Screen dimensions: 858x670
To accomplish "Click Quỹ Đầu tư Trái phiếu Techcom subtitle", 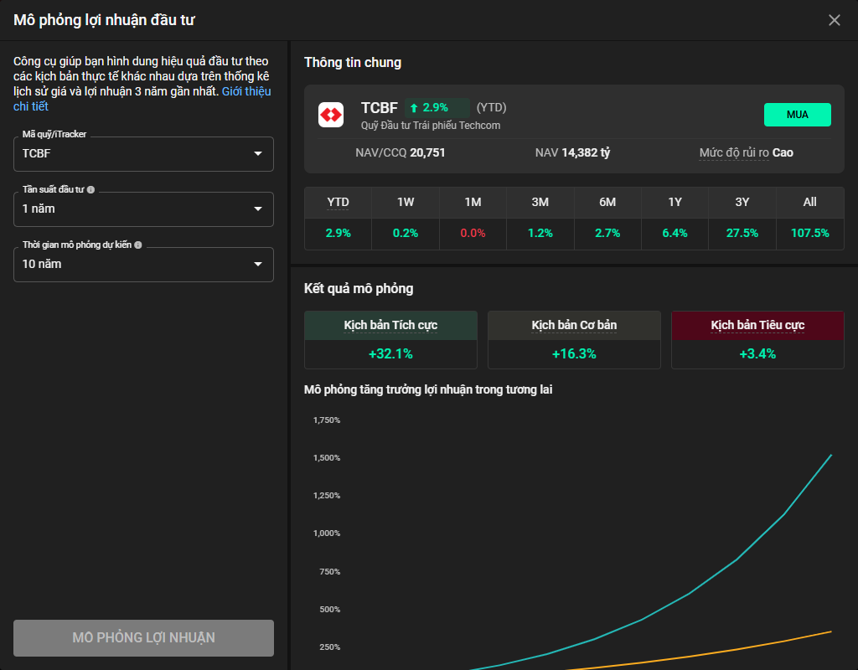I will pos(431,126).
